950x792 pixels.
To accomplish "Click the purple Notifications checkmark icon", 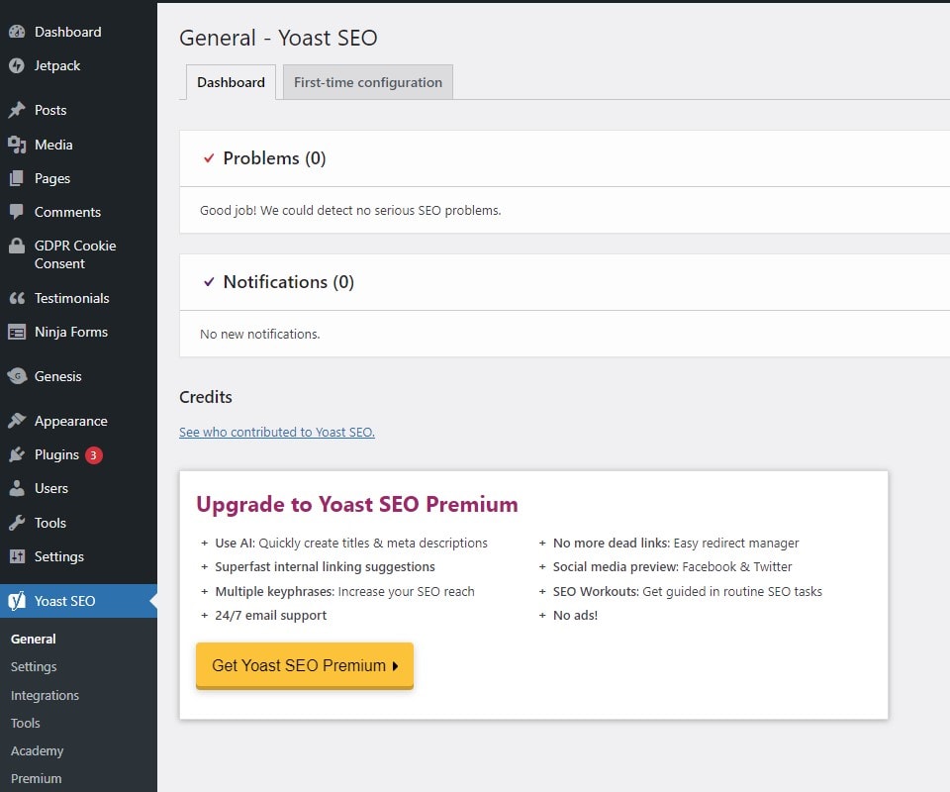I will tap(209, 282).
